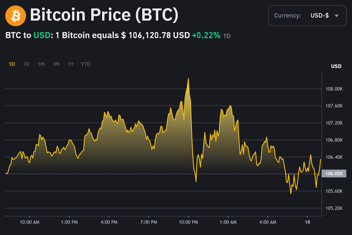
Task: Click the green USD text in subtitle
Action: pos(41,36)
